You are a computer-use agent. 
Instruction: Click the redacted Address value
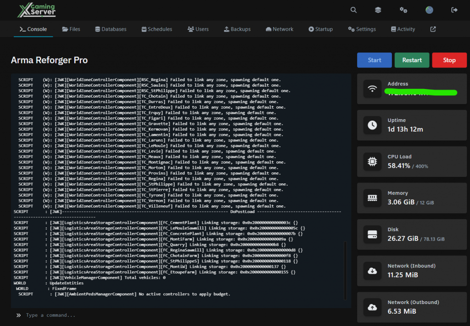pyautogui.click(x=421, y=93)
